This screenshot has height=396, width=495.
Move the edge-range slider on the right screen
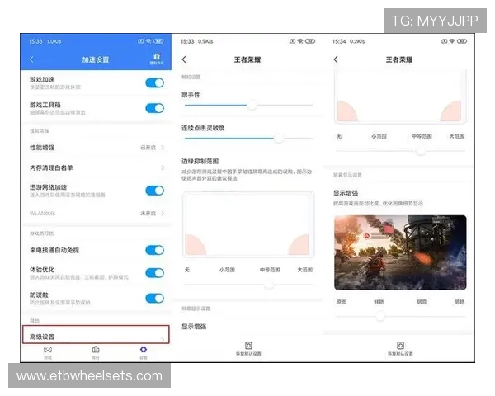(x=421, y=151)
